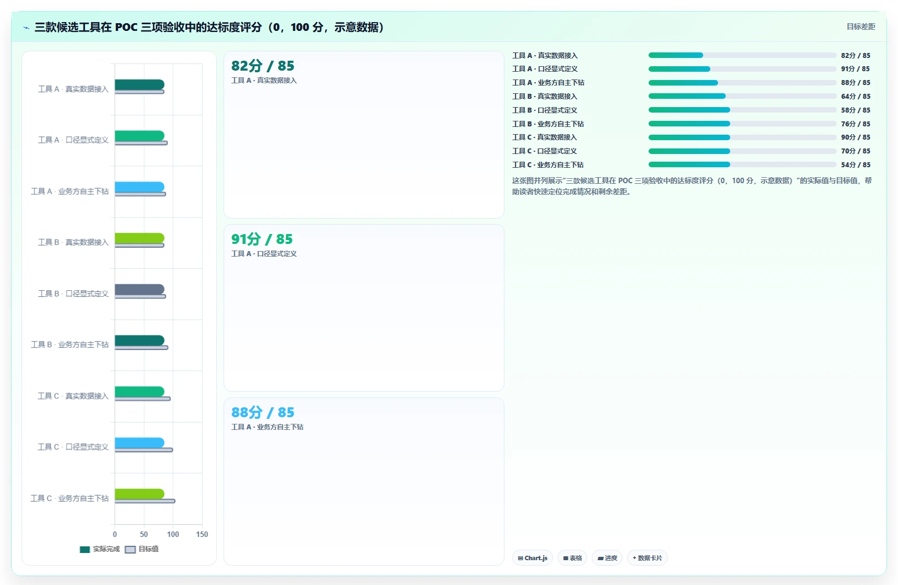Screen dimensions: 898x585
Task: Click the progress bar in the 91分 / 85 row
Action: click(742, 69)
